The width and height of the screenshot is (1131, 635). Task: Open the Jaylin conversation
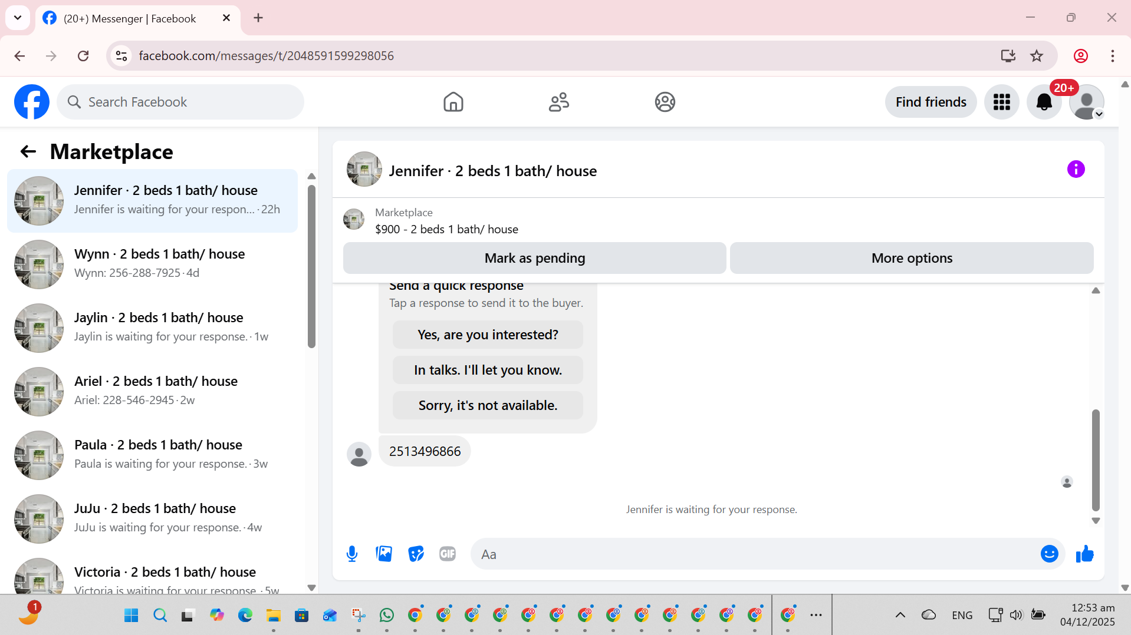(x=152, y=328)
